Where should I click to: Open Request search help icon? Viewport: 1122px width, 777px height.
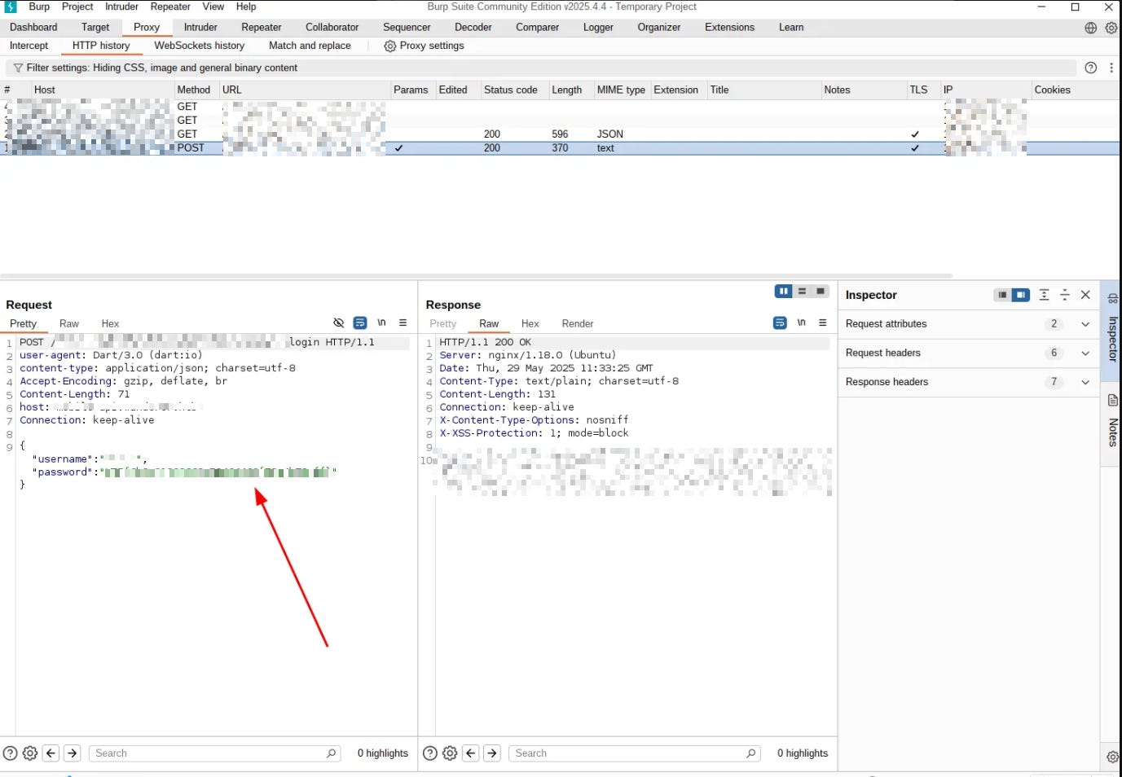[10, 754]
